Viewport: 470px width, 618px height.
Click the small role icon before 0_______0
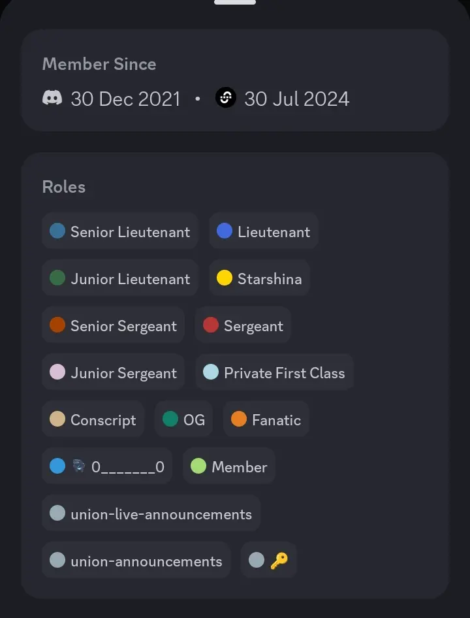[79, 466]
